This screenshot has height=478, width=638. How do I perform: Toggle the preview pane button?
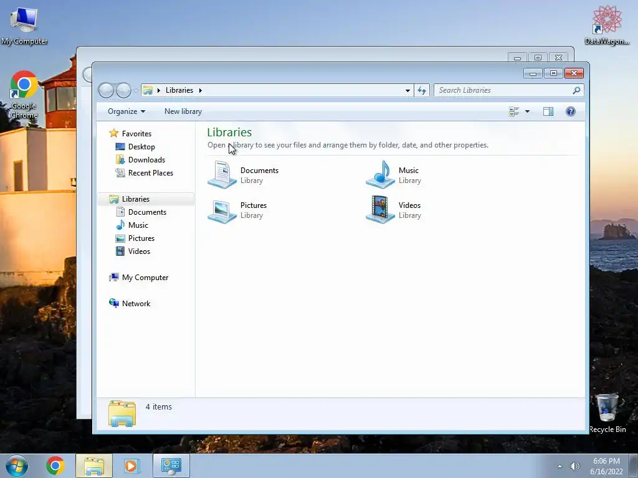[548, 111]
